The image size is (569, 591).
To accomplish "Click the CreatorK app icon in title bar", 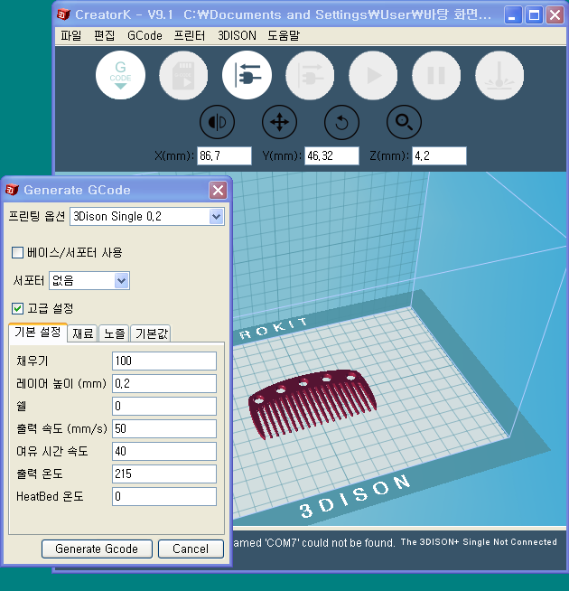I will pos(64,14).
